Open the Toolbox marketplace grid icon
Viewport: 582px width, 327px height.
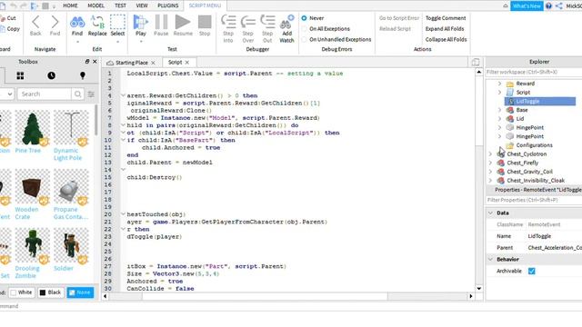20,75
